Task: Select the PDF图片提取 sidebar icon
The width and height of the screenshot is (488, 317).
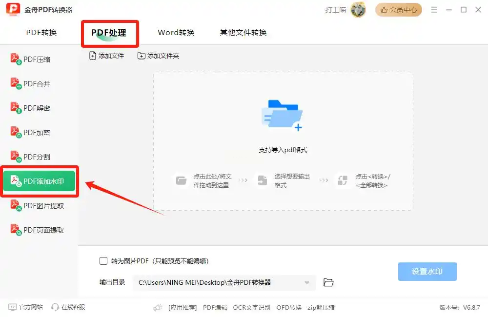Action: (16, 205)
